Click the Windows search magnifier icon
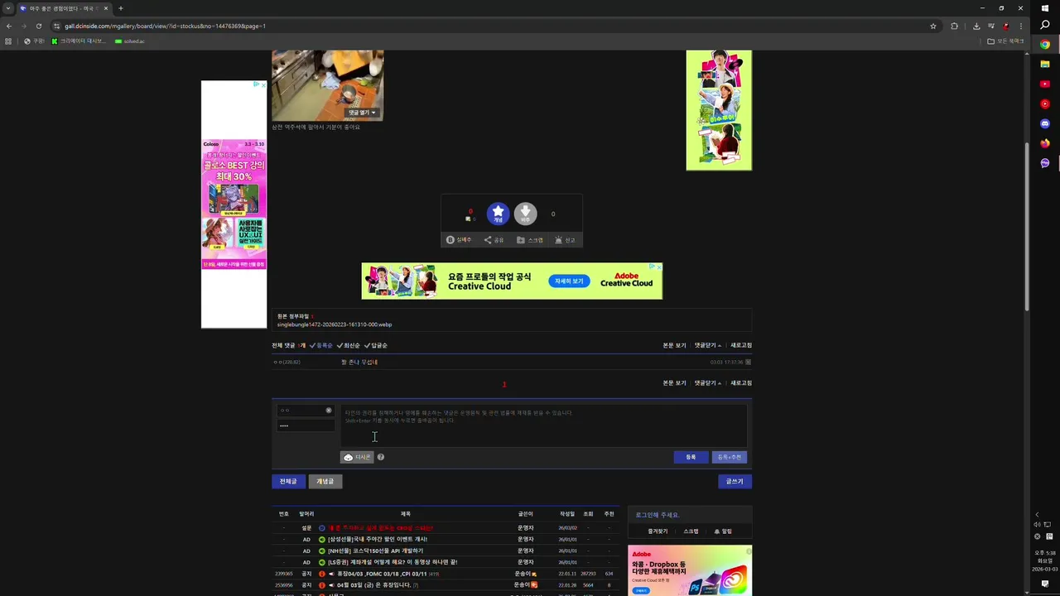Image resolution: width=1060 pixels, height=596 pixels. tap(1045, 26)
